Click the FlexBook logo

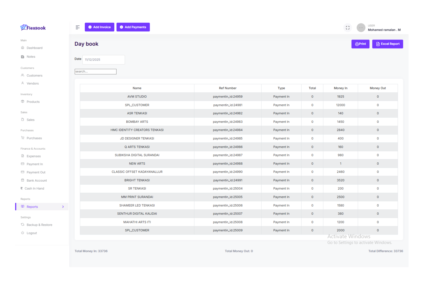(33, 28)
